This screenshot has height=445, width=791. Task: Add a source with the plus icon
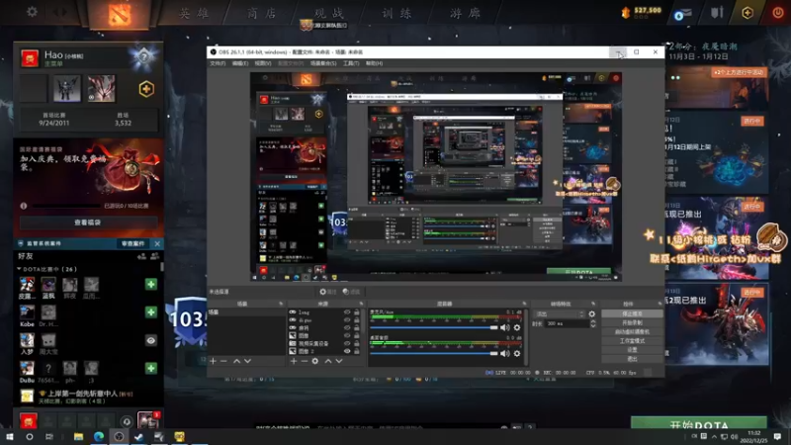tap(294, 361)
